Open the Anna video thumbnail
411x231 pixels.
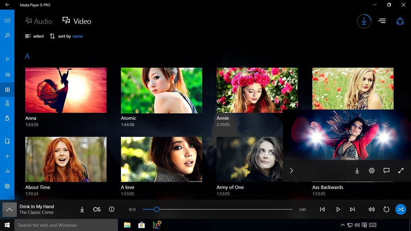[x=66, y=90]
